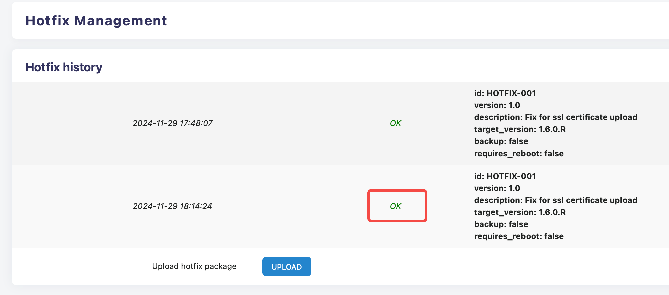Click backup: false in the 18:14:24 entry
The image size is (669, 295).
(x=501, y=224)
